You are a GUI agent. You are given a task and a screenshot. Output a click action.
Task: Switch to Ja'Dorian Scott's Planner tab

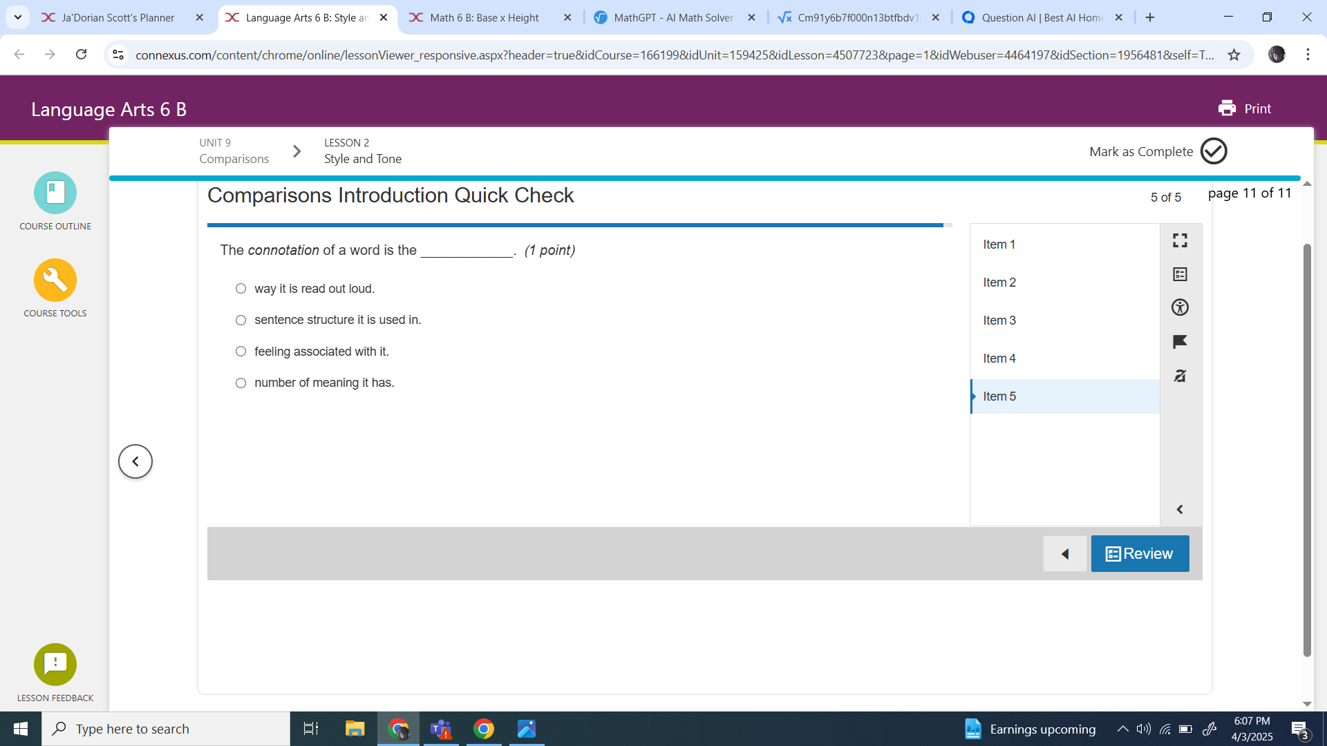click(118, 18)
